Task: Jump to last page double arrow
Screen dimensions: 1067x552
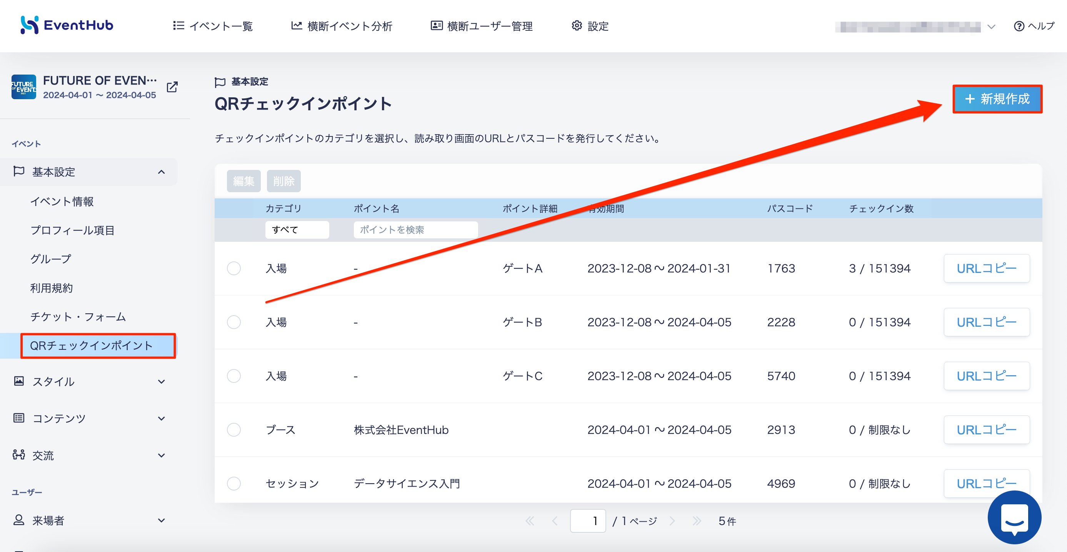Action: coord(697,520)
